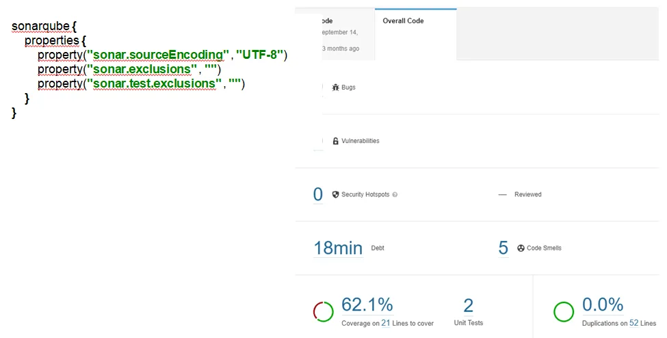This screenshot has height=338, width=667.
Task: Open the 18min Debt value
Action: click(x=338, y=248)
